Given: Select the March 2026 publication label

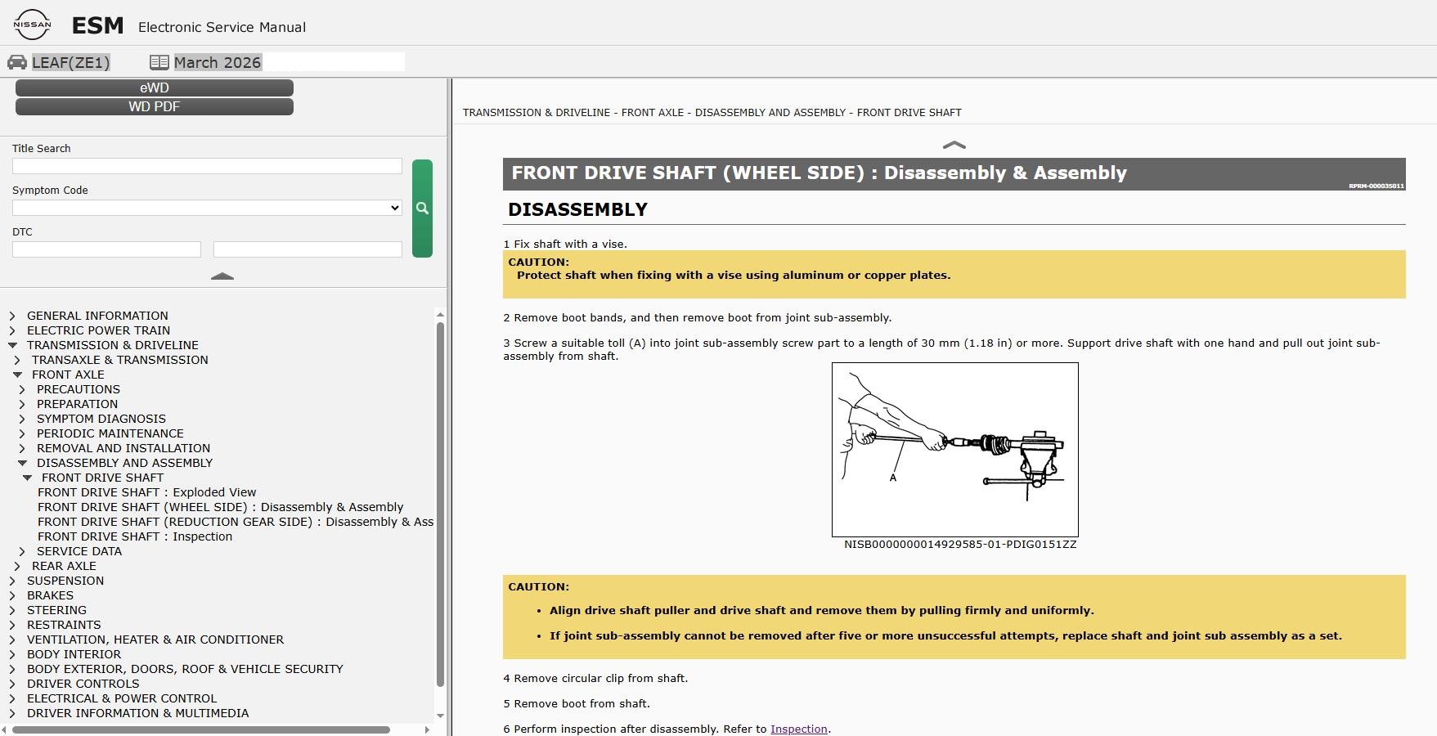Looking at the screenshot, I should point(218,62).
